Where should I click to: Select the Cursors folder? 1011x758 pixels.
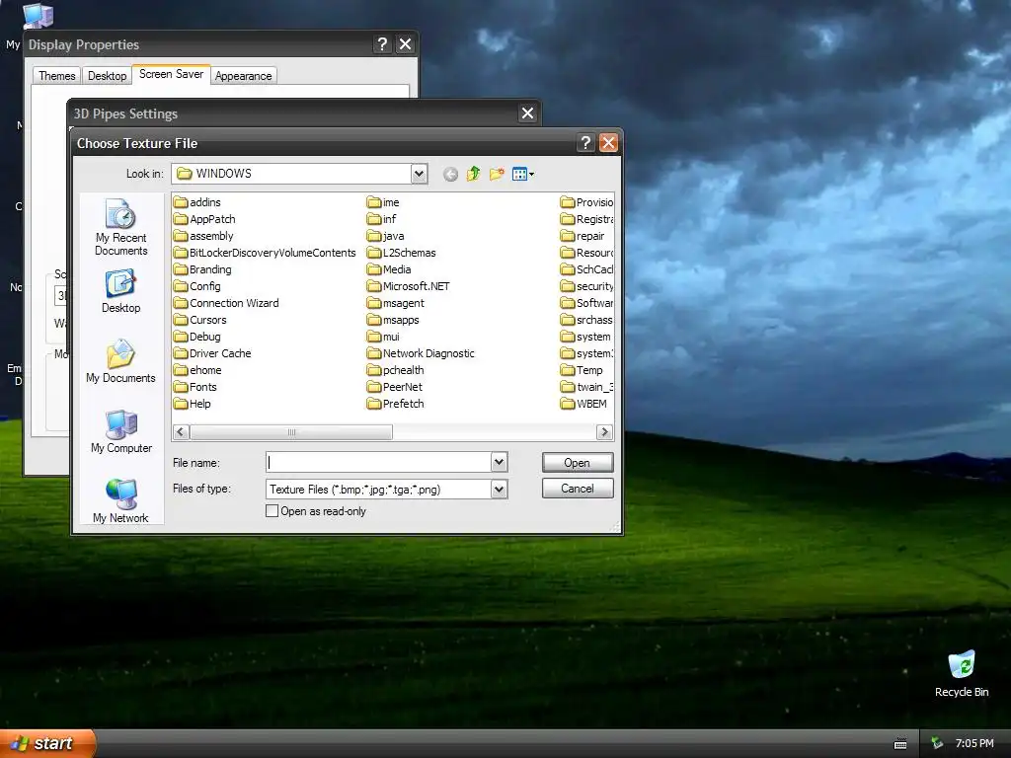tap(199, 320)
